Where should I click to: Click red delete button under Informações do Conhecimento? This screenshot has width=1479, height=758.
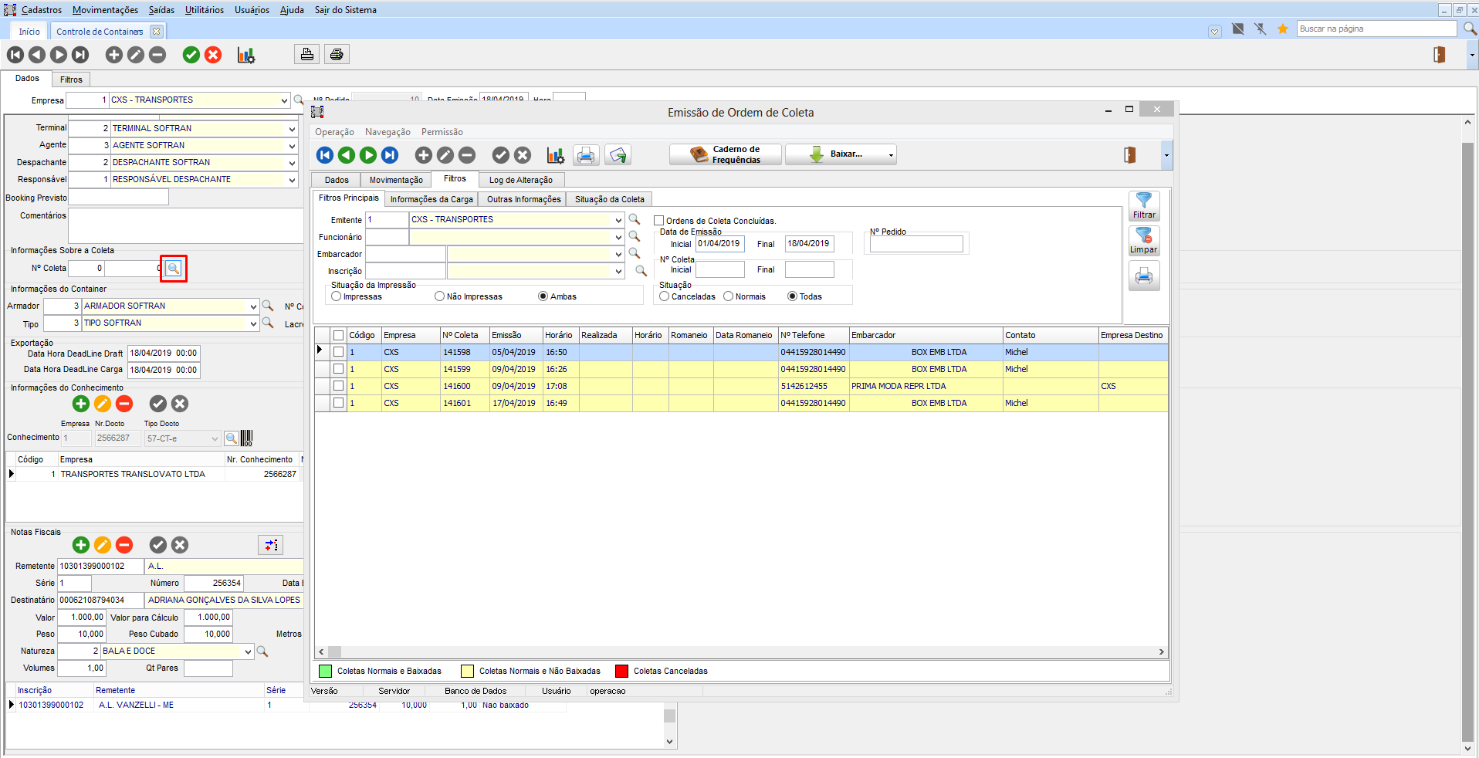point(124,404)
